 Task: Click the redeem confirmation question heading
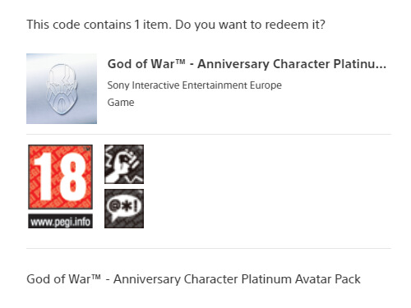(x=176, y=25)
